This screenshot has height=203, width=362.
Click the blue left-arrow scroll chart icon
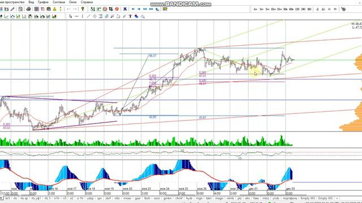133,9
